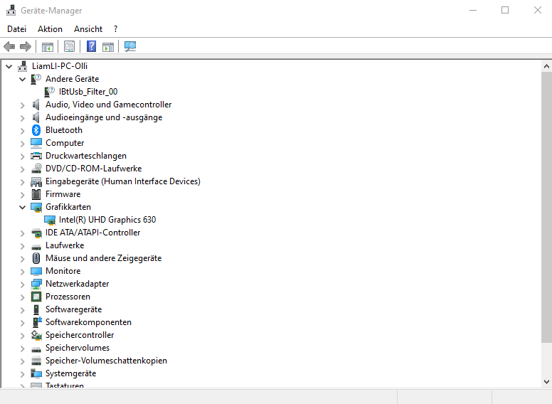Click the Softwarekomponenten icon

[36, 322]
